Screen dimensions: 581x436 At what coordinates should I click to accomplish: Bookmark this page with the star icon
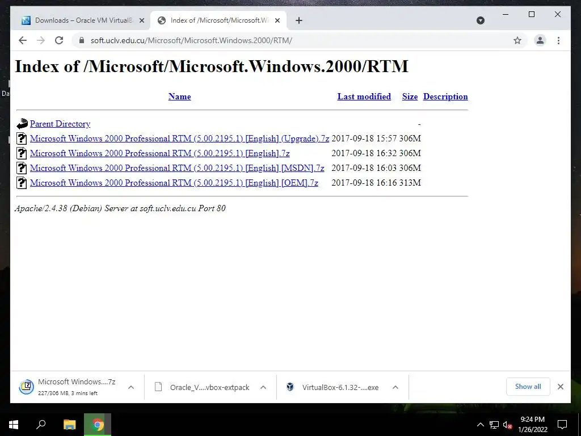[x=517, y=40]
